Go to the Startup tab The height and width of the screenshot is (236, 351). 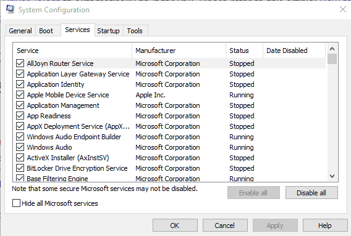[x=108, y=31]
